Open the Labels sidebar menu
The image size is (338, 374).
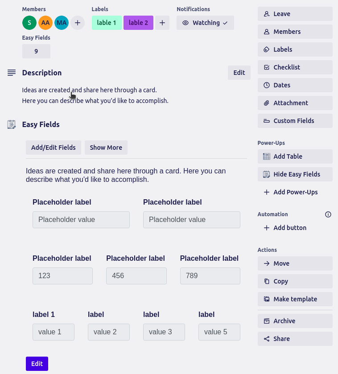coord(295,49)
